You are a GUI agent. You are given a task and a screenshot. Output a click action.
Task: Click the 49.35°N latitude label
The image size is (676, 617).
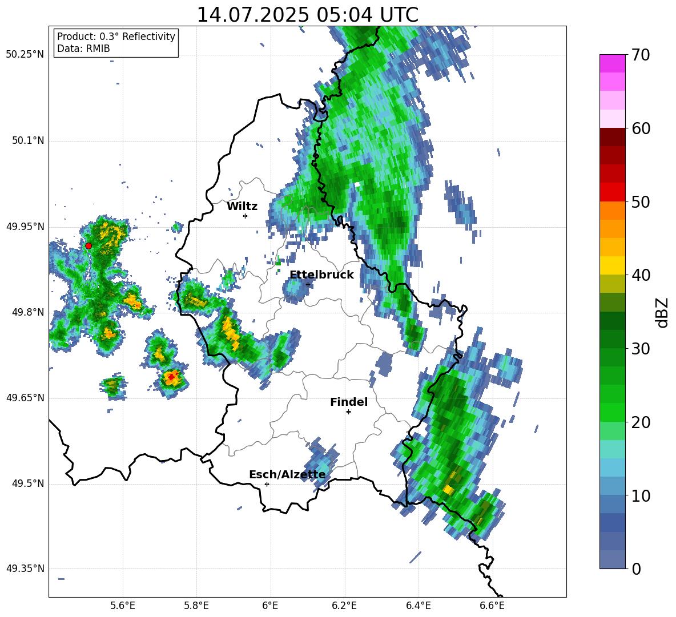(x=25, y=568)
